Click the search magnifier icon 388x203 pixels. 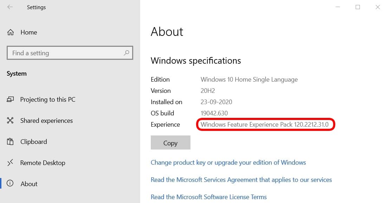point(127,53)
